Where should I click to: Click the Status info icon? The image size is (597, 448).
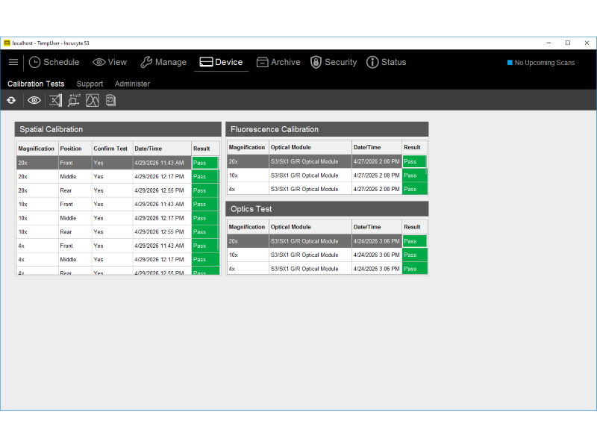372,62
